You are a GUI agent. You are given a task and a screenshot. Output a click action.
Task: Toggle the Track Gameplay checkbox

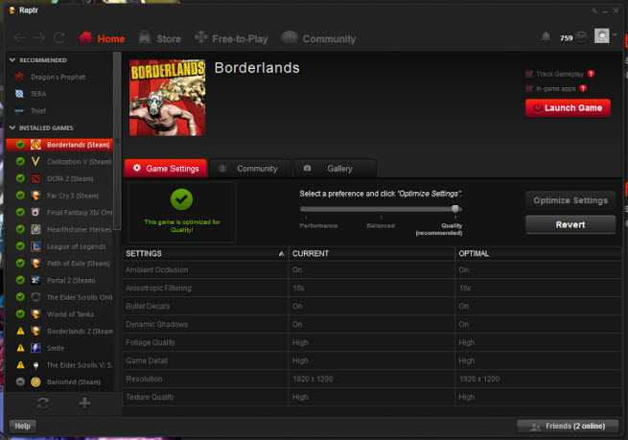[x=529, y=74]
